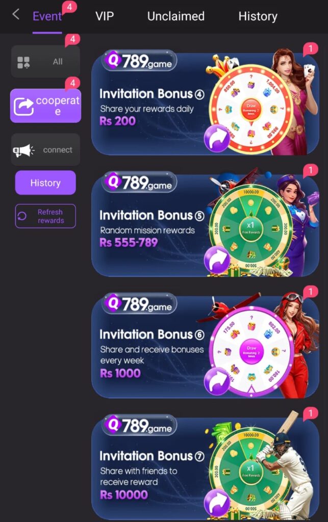Click Refresh rewards button
This screenshot has width=328, height=522.
(x=45, y=216)
